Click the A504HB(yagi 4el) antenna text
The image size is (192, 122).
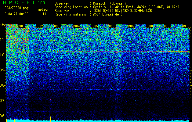pos(108,14)
